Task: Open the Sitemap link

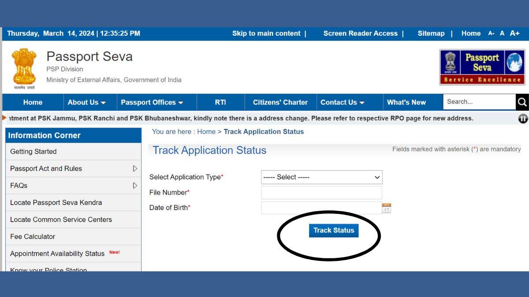Action: [431, 33]
